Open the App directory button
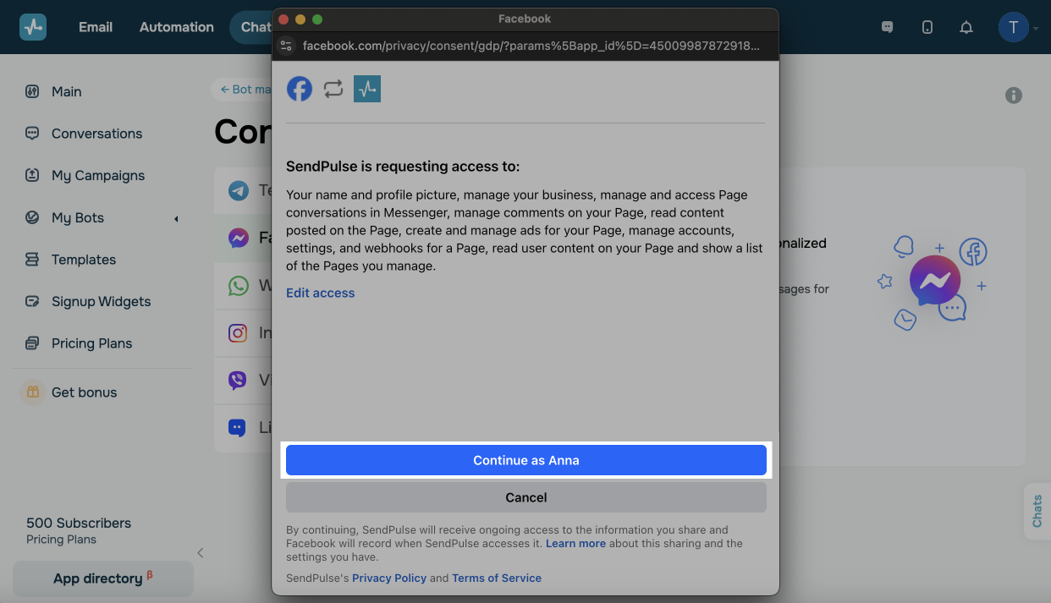The image size is (1051, 603). (x=103, y=578)
